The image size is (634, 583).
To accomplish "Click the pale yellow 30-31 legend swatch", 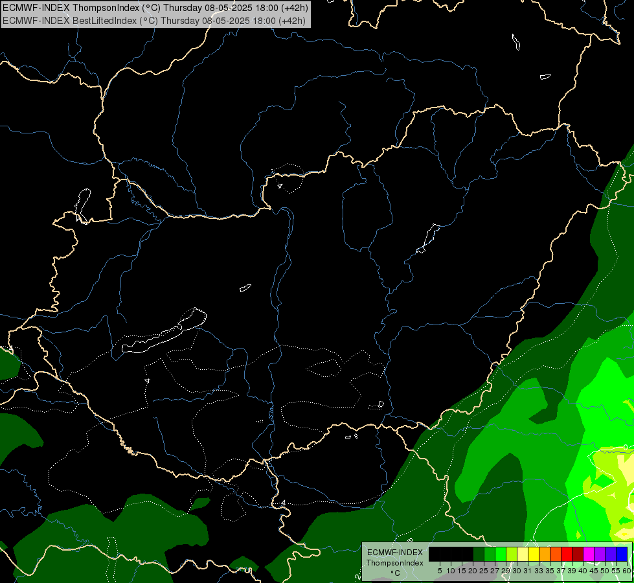I will 523,554.
